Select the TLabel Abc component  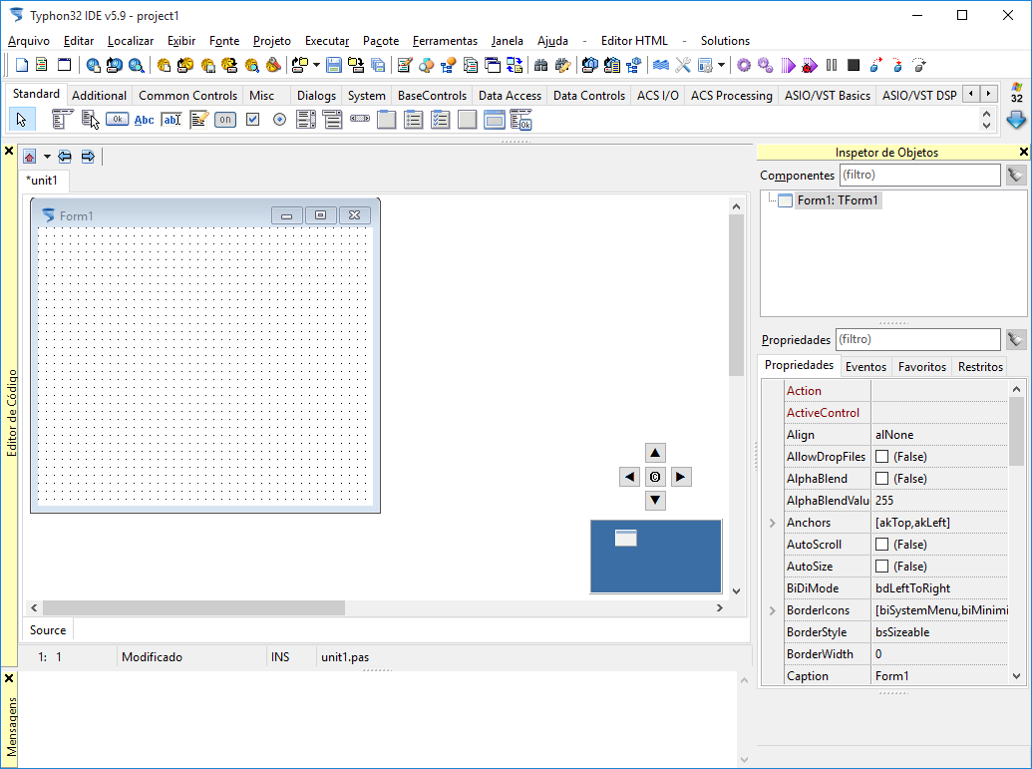(x=145, y=119)
